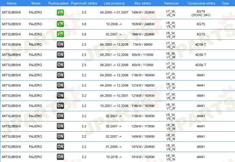Select the 10.2016 -> production date cell
Image resolution: width=235 pixels, height=162 pixels.
pyautogui.click(x=114, y=157)
